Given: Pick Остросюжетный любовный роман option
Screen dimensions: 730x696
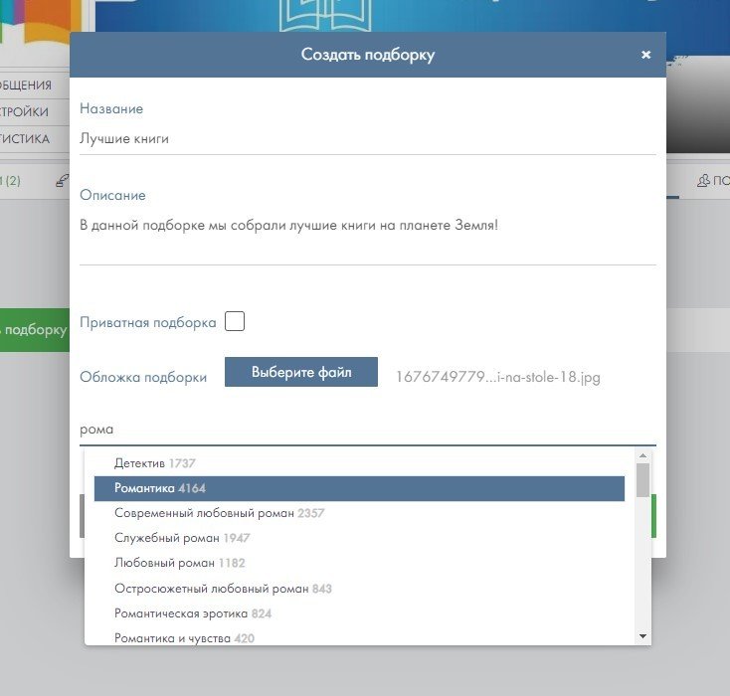Looking at the screenshot, I should click(359, 589).
